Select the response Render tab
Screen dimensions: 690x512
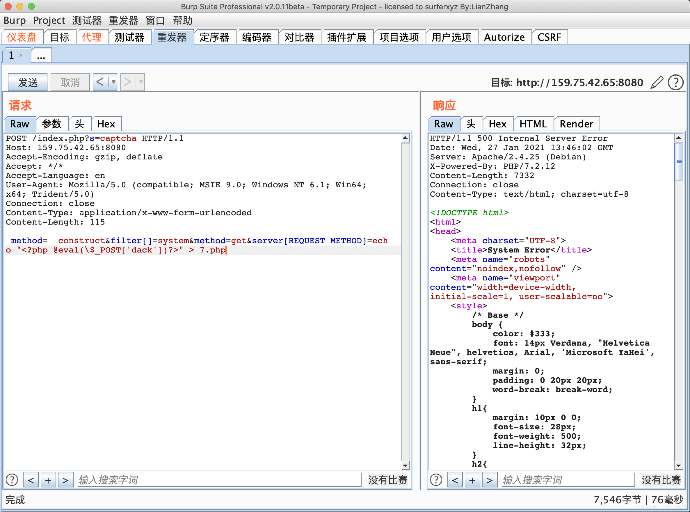coord(577,124)
